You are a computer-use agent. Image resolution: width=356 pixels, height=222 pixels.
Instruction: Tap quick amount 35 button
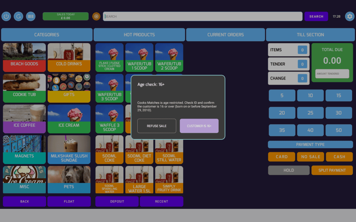click(282, 130)
